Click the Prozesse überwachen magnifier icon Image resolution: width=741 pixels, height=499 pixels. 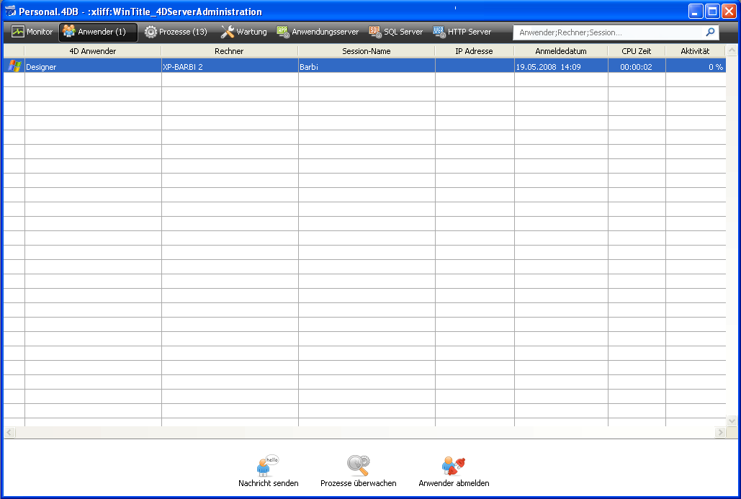coord(358,465)
